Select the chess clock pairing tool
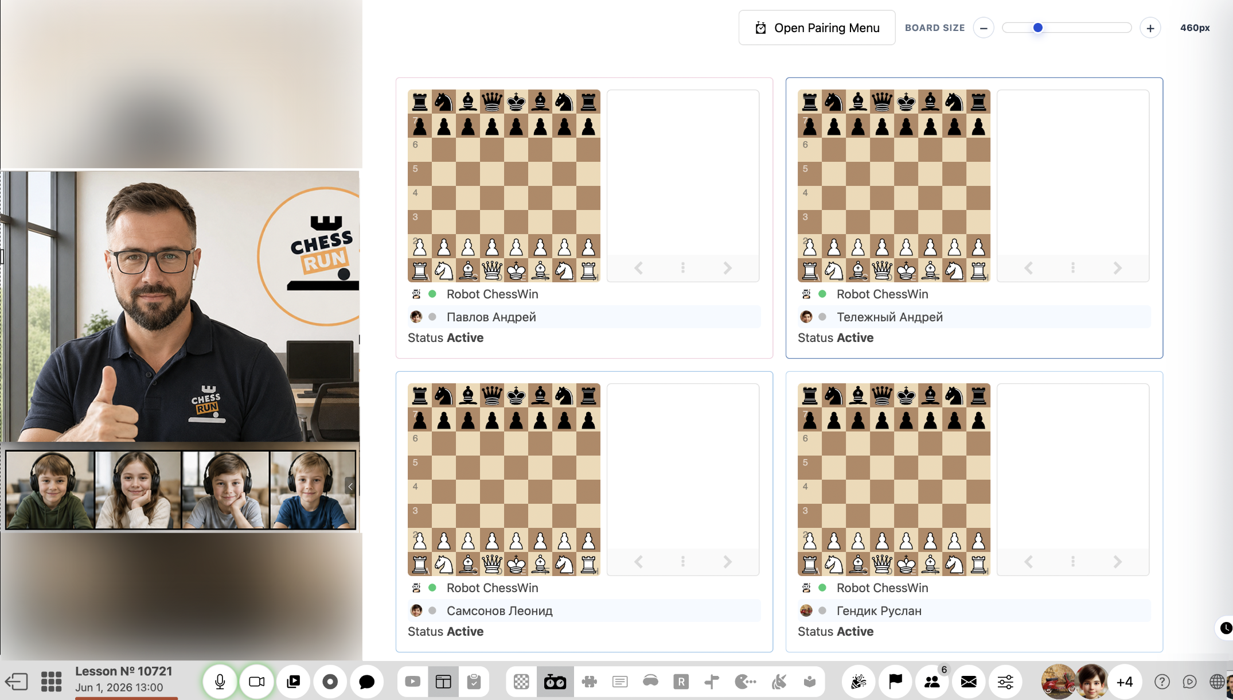Screen dimensions: 1233x700 click(555, 682)
